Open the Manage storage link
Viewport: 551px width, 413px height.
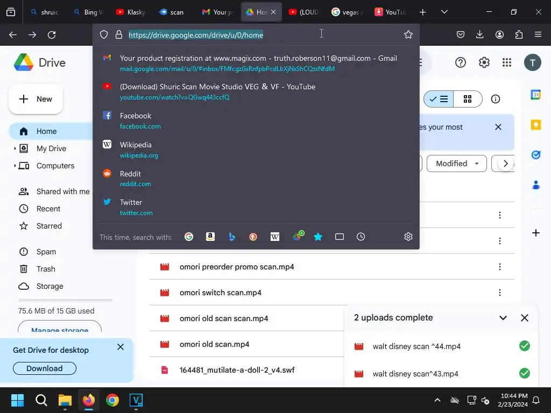pyautogui.click(x=59, y=327)
